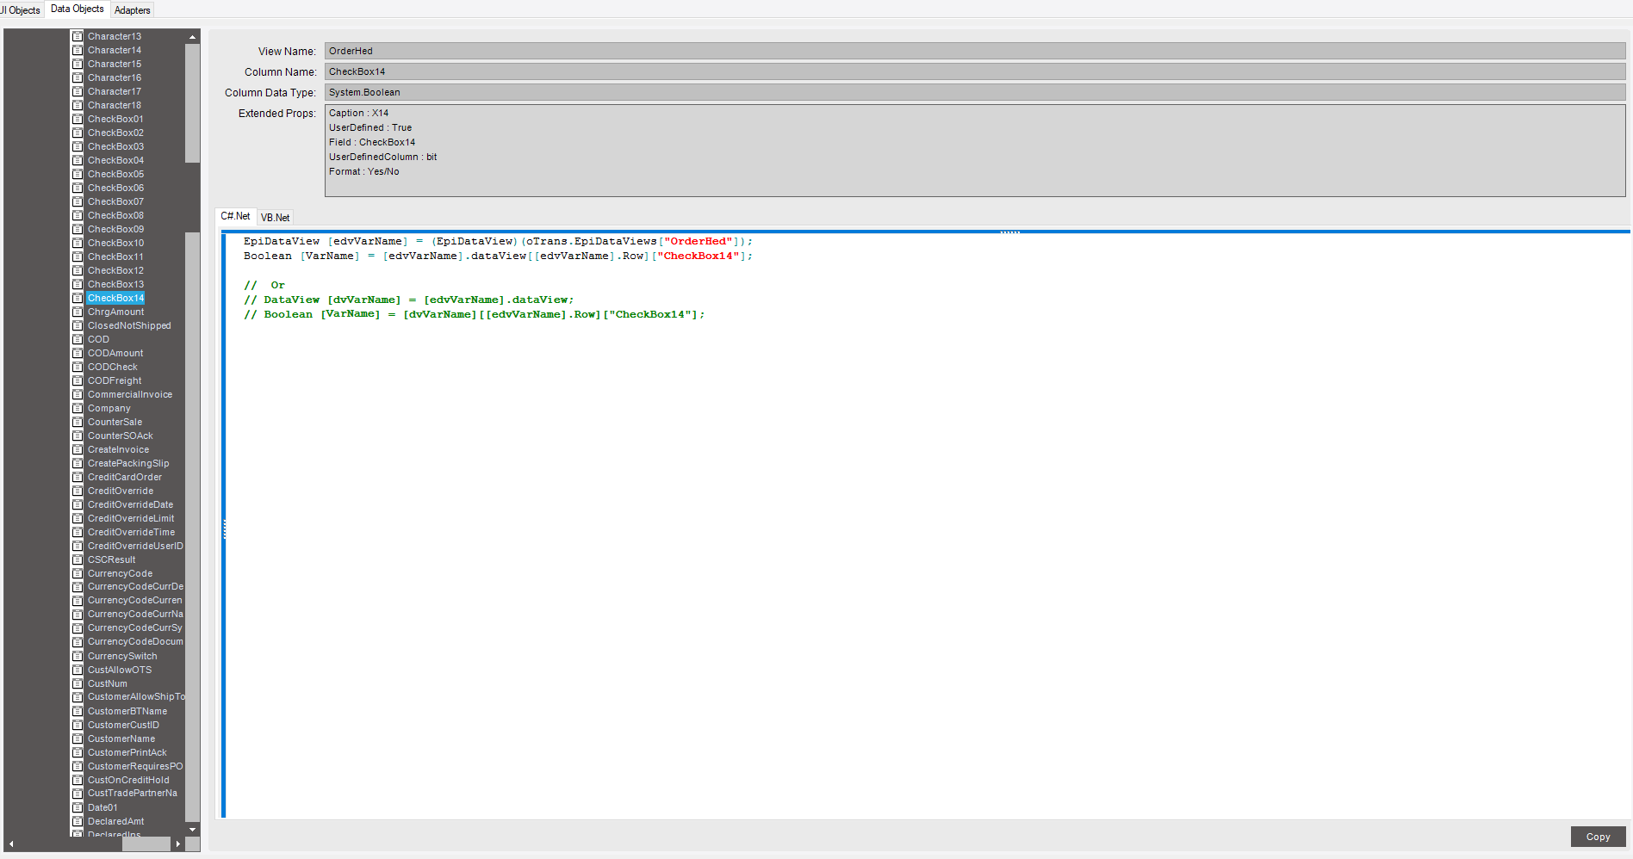
Task: Switch to the JI Objects tab
Action: 19,9
